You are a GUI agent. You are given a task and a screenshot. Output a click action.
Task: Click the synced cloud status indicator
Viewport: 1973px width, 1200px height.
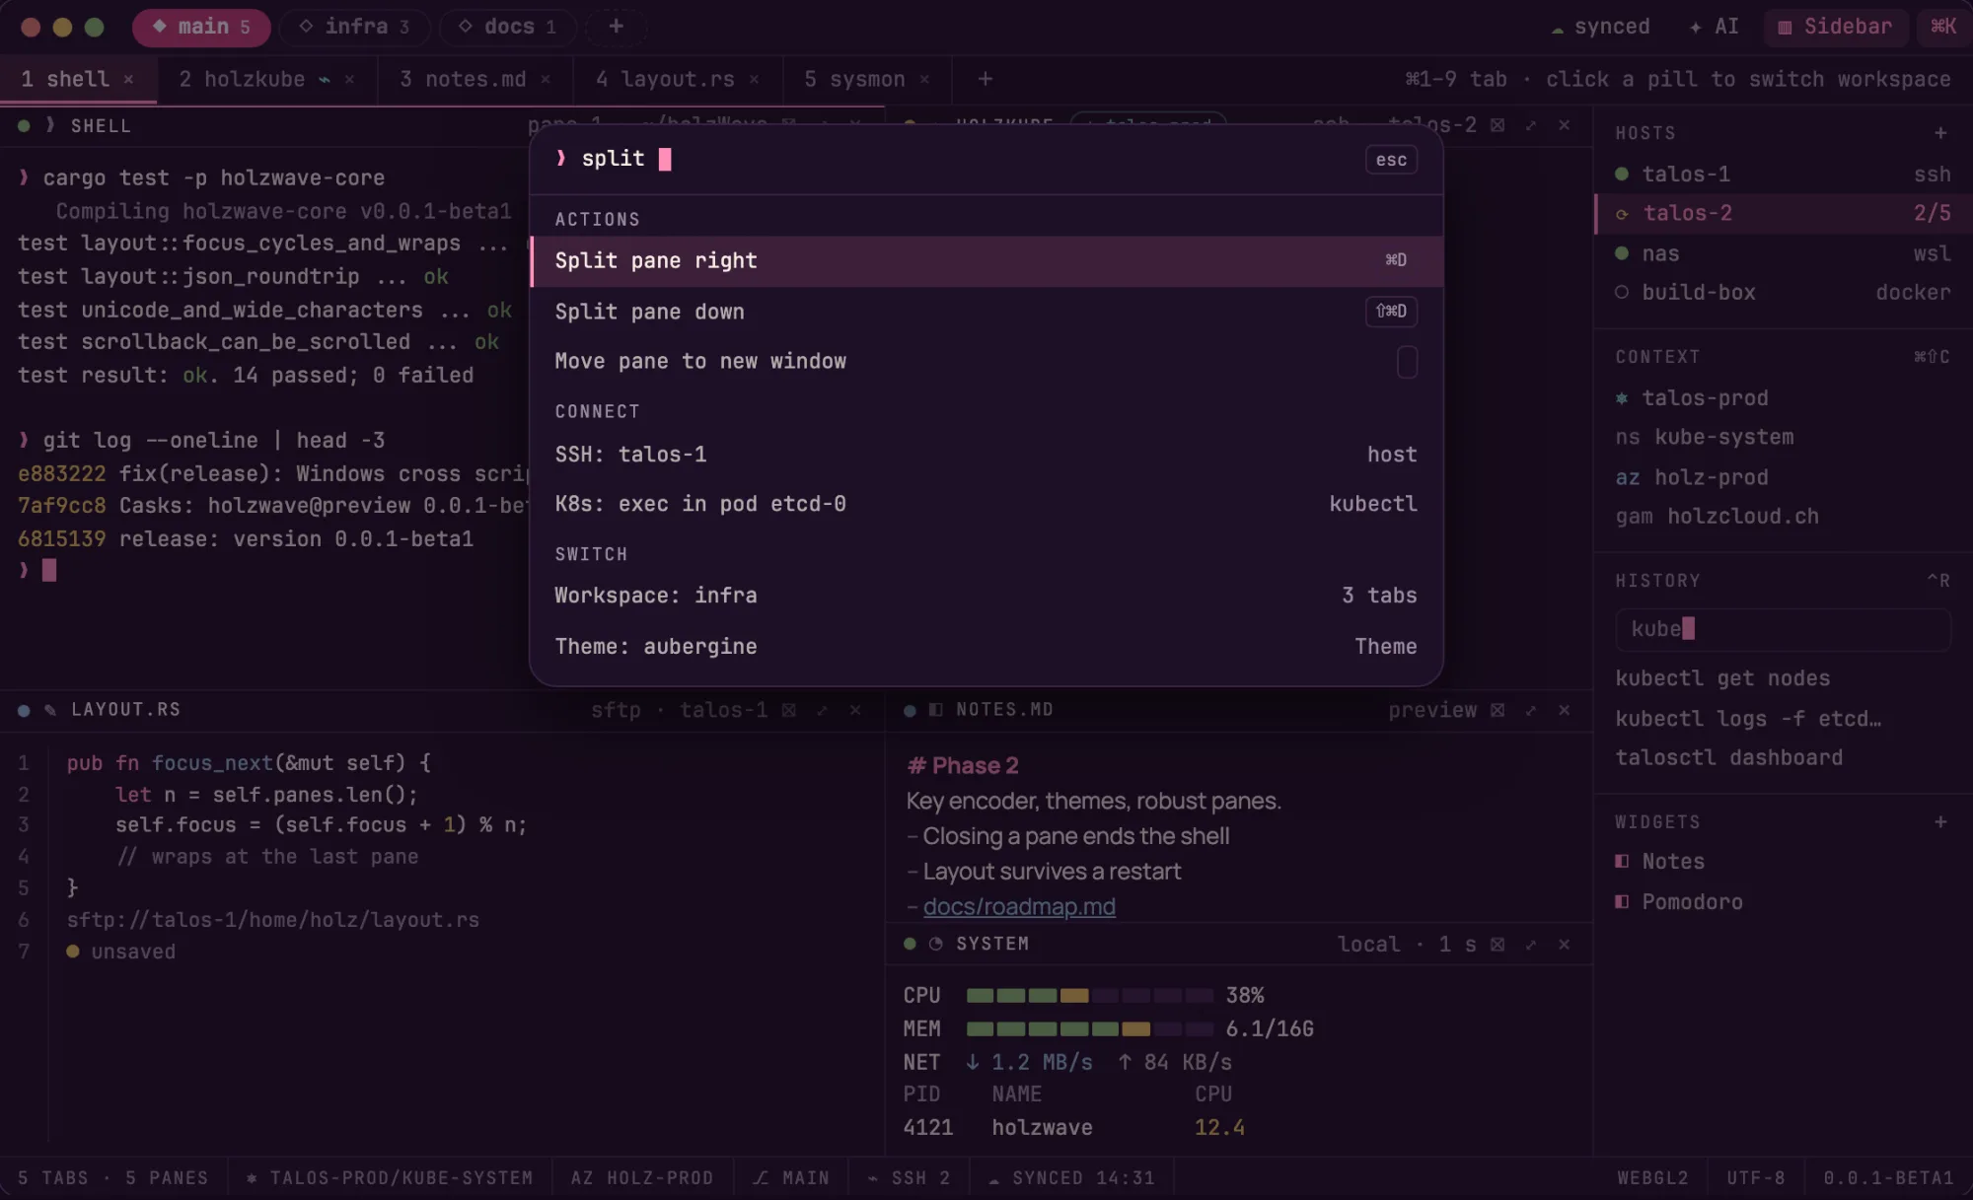1600,27
